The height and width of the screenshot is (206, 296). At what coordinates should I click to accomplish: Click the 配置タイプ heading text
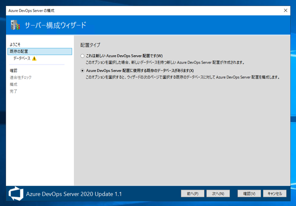(90, 45)
